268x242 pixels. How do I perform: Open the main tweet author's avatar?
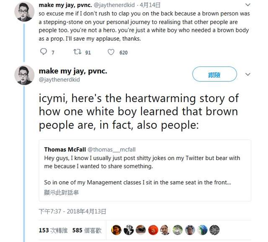pyautogui.click(x=24, y=75)
